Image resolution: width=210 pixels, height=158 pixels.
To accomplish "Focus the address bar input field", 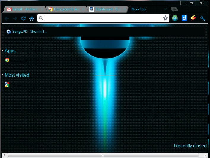I will 104,18.
